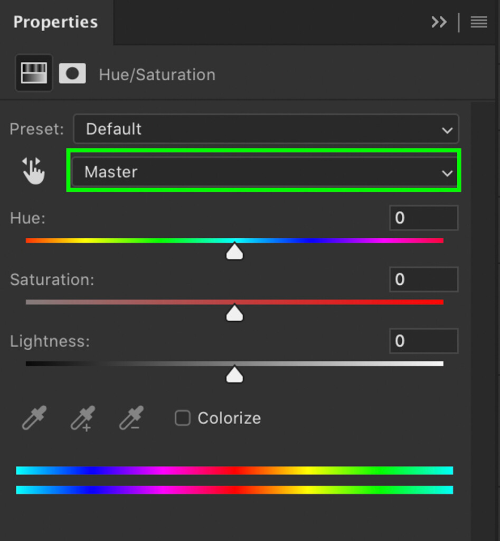The height and width of the screenshot is (541, 500).
Task: Click the top color spectrum bar
Action: click(234, 470)
